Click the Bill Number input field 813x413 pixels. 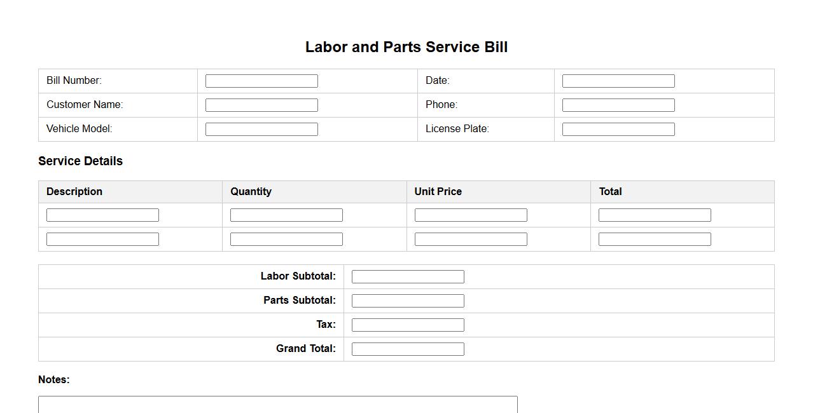261,81
